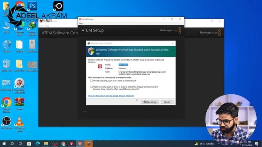Screen dimensions: 262x147
Task: Open Microsoft Edge from the taskbar
Action: click(38, 143)
